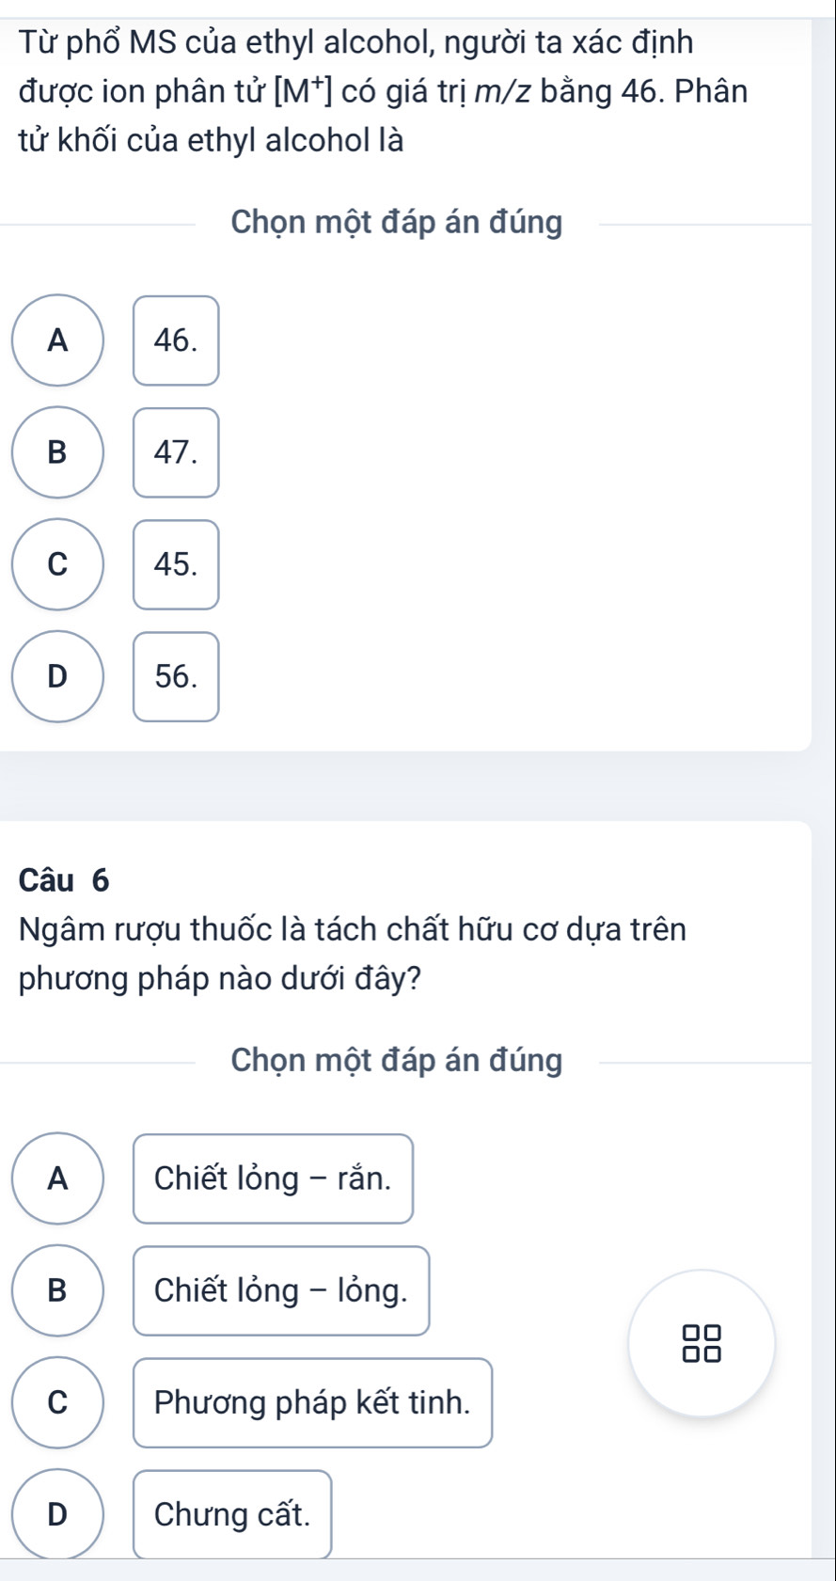This screenshot has height=1581, width=836.
Task: Click the answer box showing 46.
Action: coord(176,340)
